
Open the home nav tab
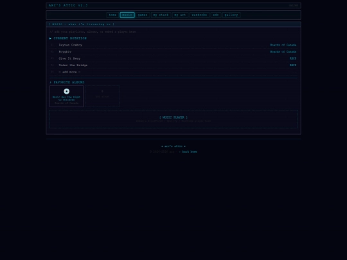tap(112, 15)
